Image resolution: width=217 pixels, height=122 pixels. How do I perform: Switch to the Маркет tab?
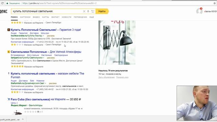[x=55, y=17]
